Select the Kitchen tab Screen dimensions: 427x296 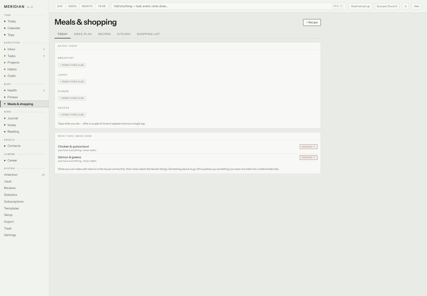124,34
